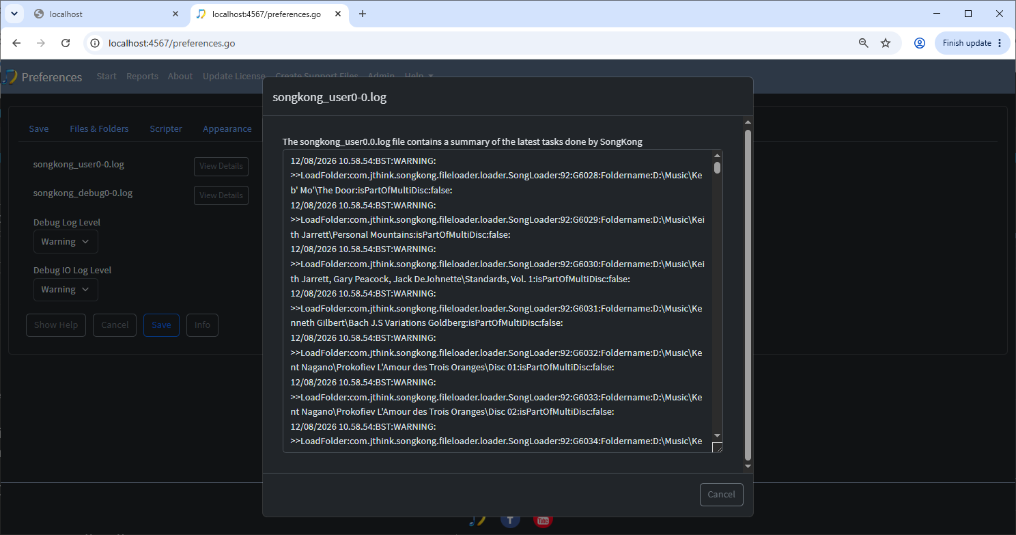Open the Start menu item
This screenshot has width=1016, height=535.
[107, 77]
